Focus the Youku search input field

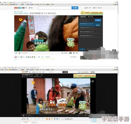(55, 8)
